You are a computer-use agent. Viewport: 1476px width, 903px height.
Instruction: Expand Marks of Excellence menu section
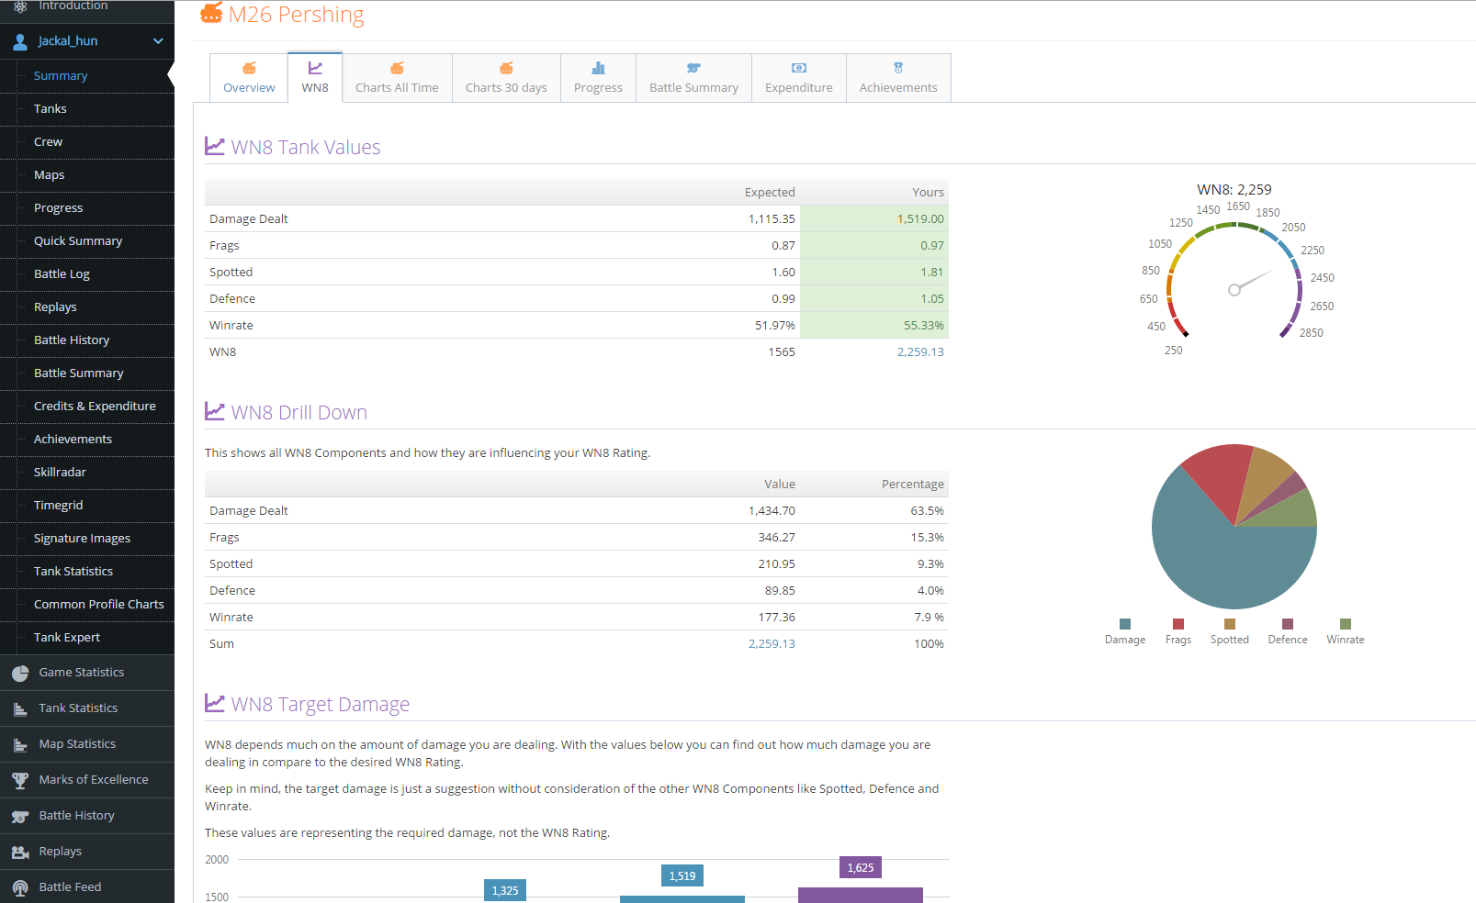[x=87, y=780]
